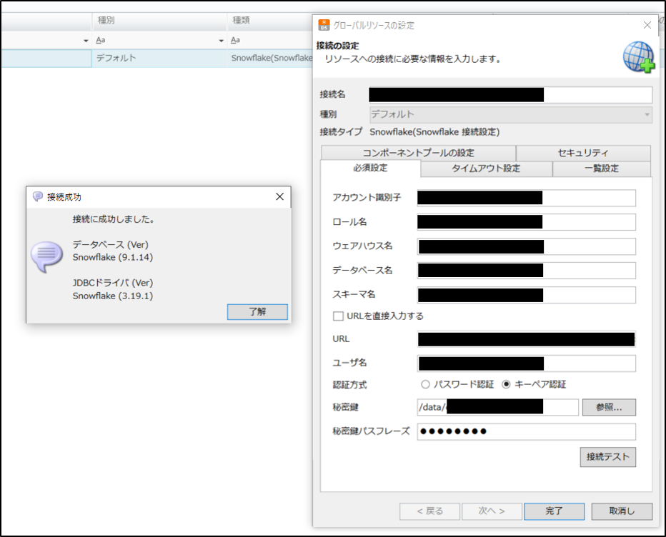Switch to セキュリティ tab
This screenshot has width=666, height=537.
point(583,153)
